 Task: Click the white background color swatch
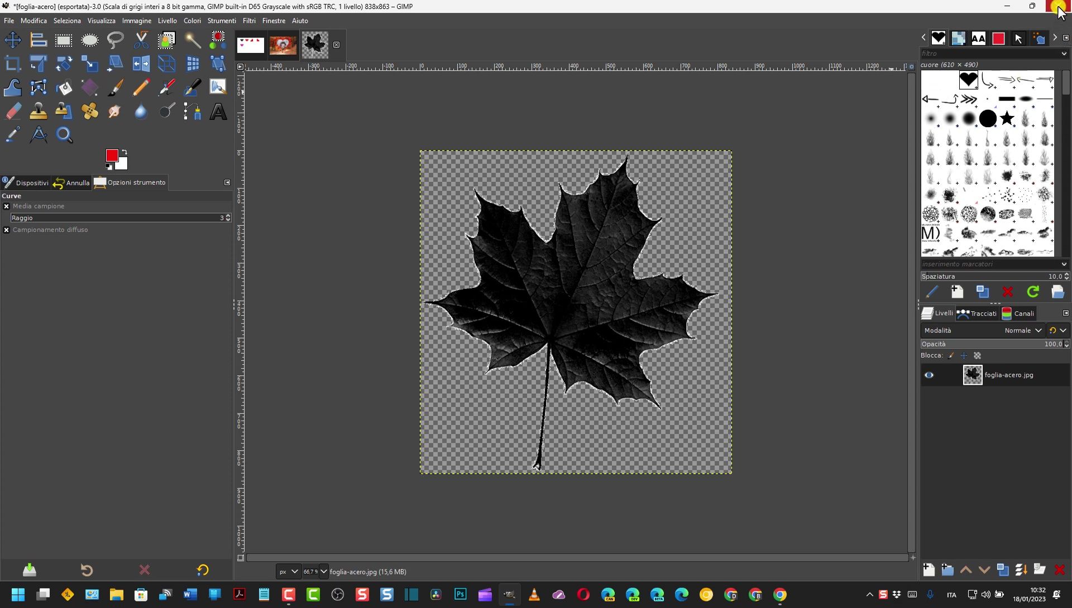pos(123,165)
